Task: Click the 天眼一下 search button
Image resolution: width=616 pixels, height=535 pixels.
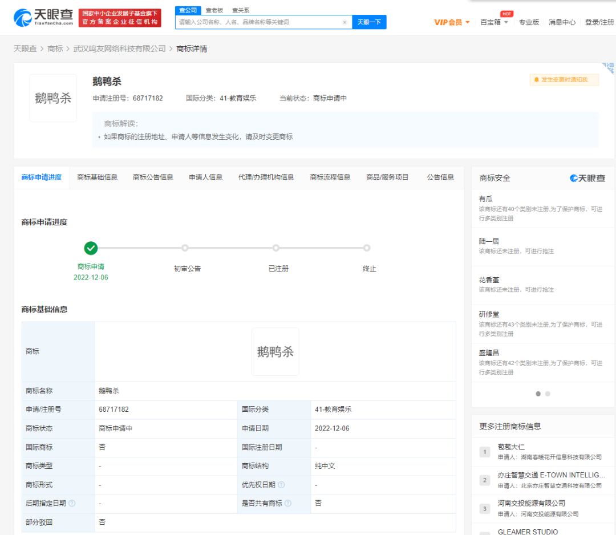Action: coord(369,22)
